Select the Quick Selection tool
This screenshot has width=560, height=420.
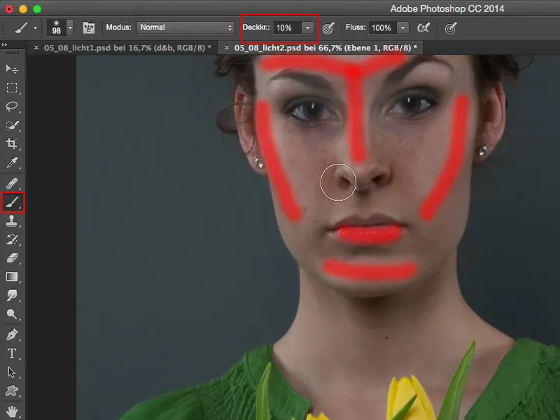pos(12,125)
